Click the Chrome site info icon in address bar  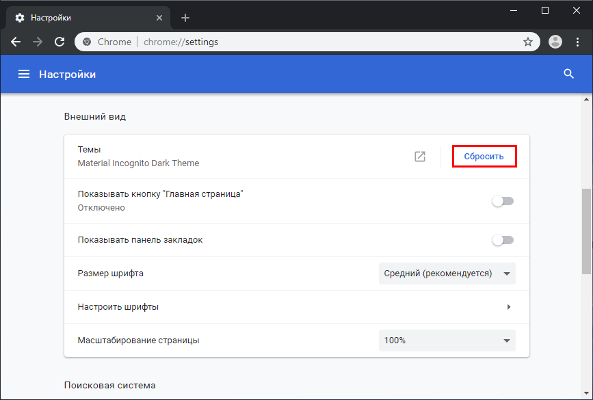click(87, 42)
